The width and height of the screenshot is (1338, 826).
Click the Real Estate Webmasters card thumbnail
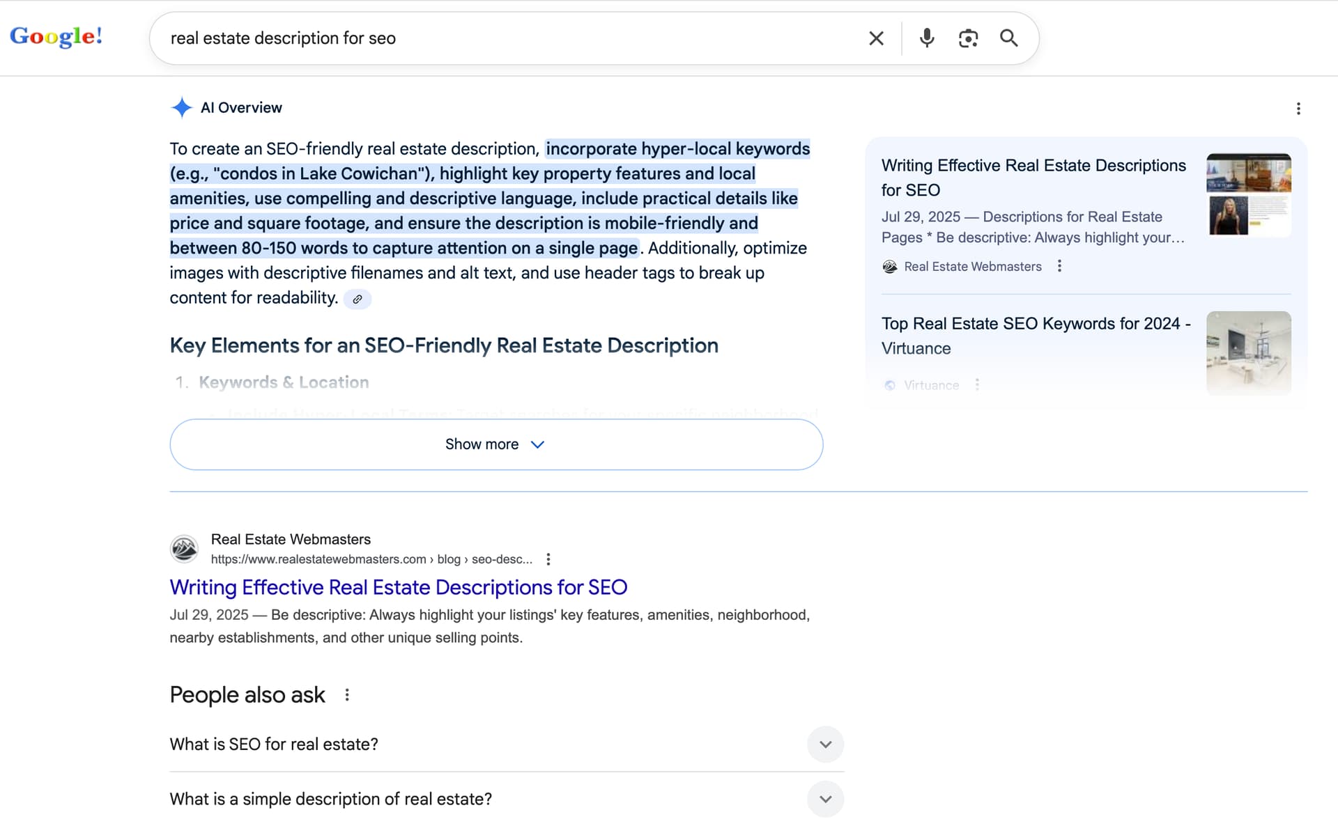[1248, 194]
